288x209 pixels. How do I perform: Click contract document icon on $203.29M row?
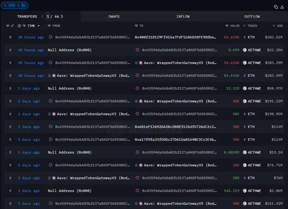[136, 63]
